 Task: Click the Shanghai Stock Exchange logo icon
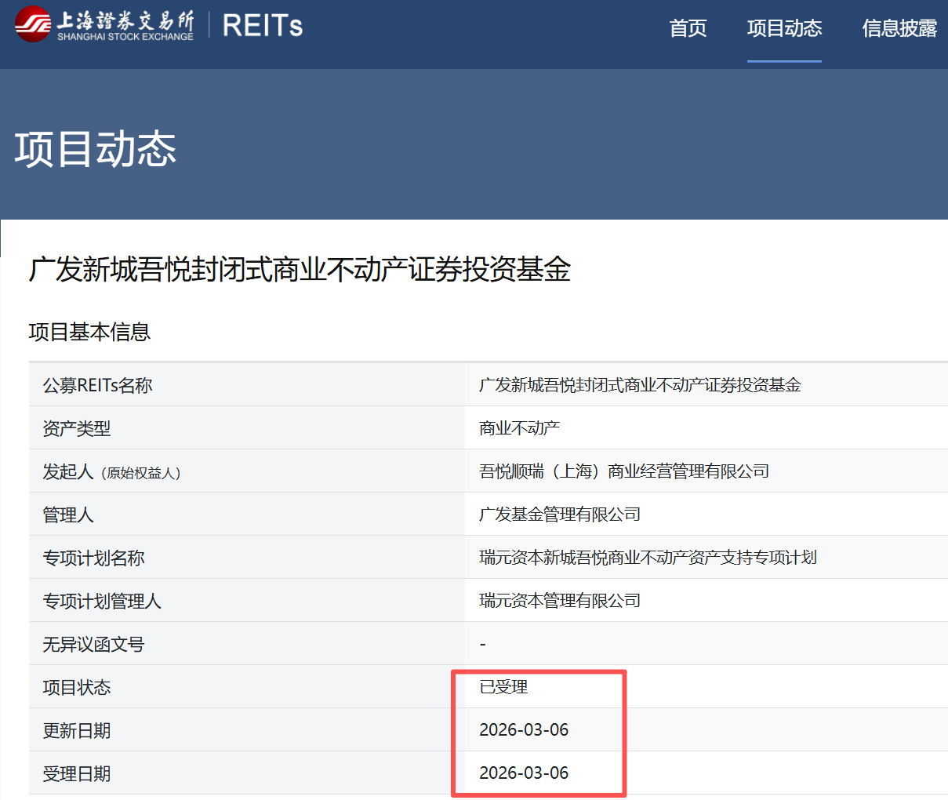(33, 24)
